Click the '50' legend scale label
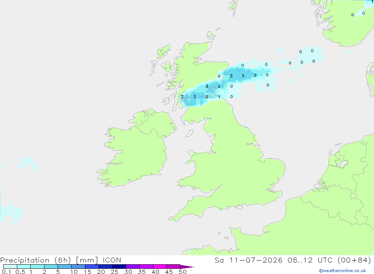Screen dimensions: 374x274 183,272
